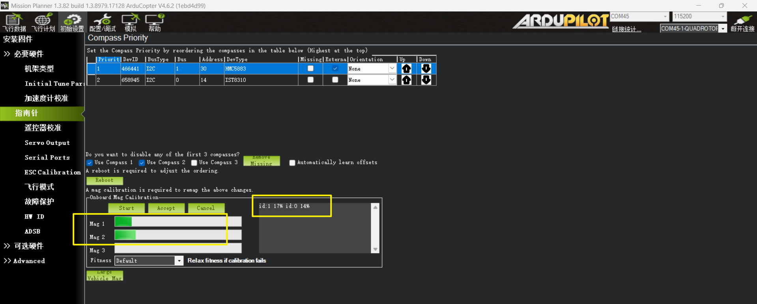
Task: Disable the Use Compass 1 checkbox
Action: click(x=90, y=163)
